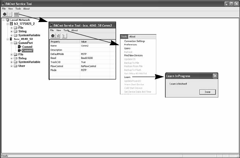
Task: Click the NoFlowControl value cell
Action: click(88, 66)
